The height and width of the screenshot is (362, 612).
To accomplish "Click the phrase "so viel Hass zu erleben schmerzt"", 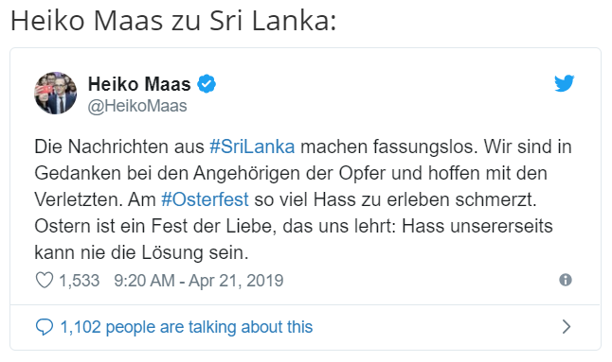I will (x=393, y=199).
